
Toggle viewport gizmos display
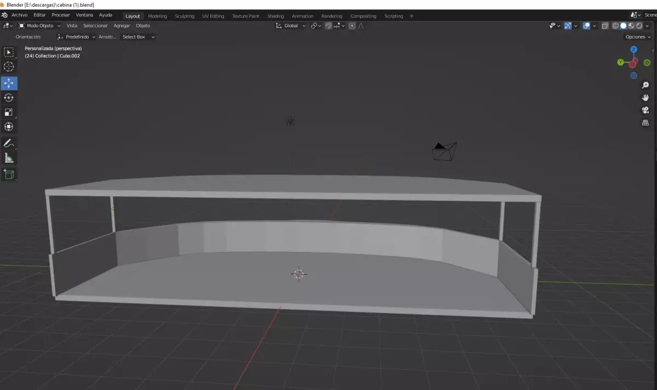click(568, 26)
